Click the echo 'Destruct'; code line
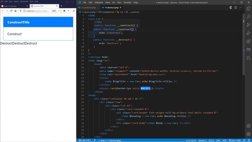The image size is (252, 142). click(x=110, y=43)
